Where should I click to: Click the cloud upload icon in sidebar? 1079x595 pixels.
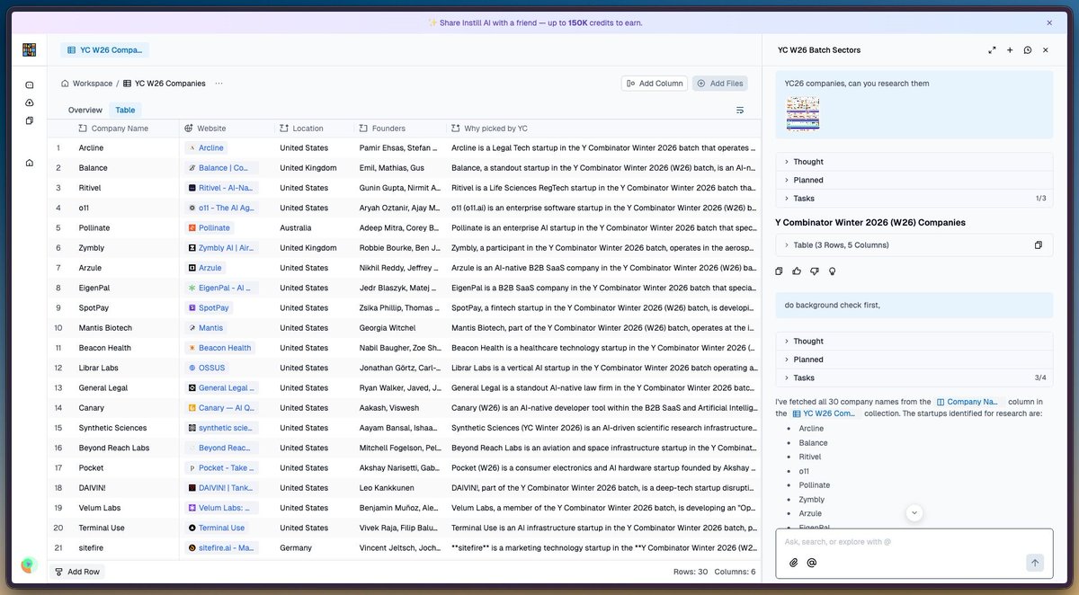coord(30,102)
